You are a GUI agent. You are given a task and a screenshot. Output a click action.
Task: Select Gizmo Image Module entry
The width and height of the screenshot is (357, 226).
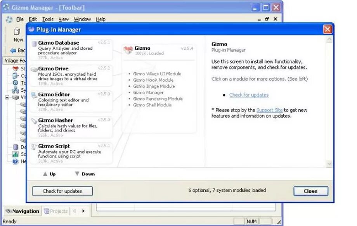(x=154, y=86)
